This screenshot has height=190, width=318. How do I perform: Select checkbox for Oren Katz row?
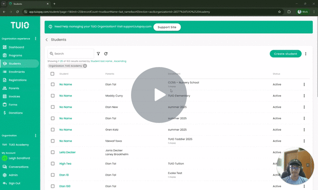(x=52, y=130)
